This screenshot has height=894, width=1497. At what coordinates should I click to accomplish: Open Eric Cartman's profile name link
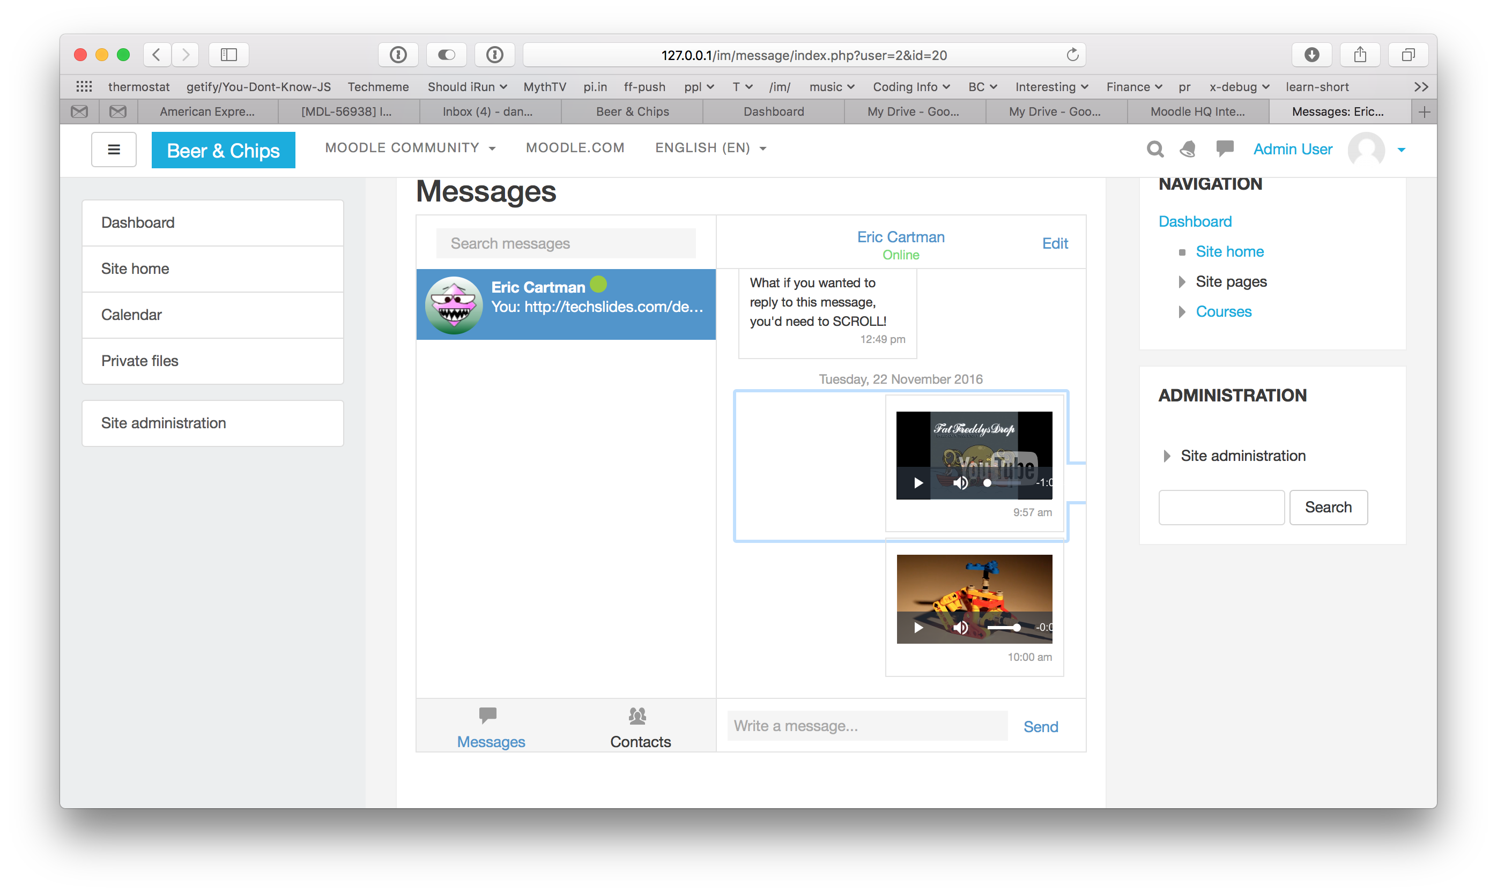click(x=901, y=237)
